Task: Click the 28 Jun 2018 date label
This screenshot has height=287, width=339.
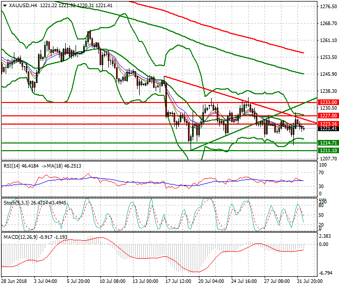Action: coord(14,281)
